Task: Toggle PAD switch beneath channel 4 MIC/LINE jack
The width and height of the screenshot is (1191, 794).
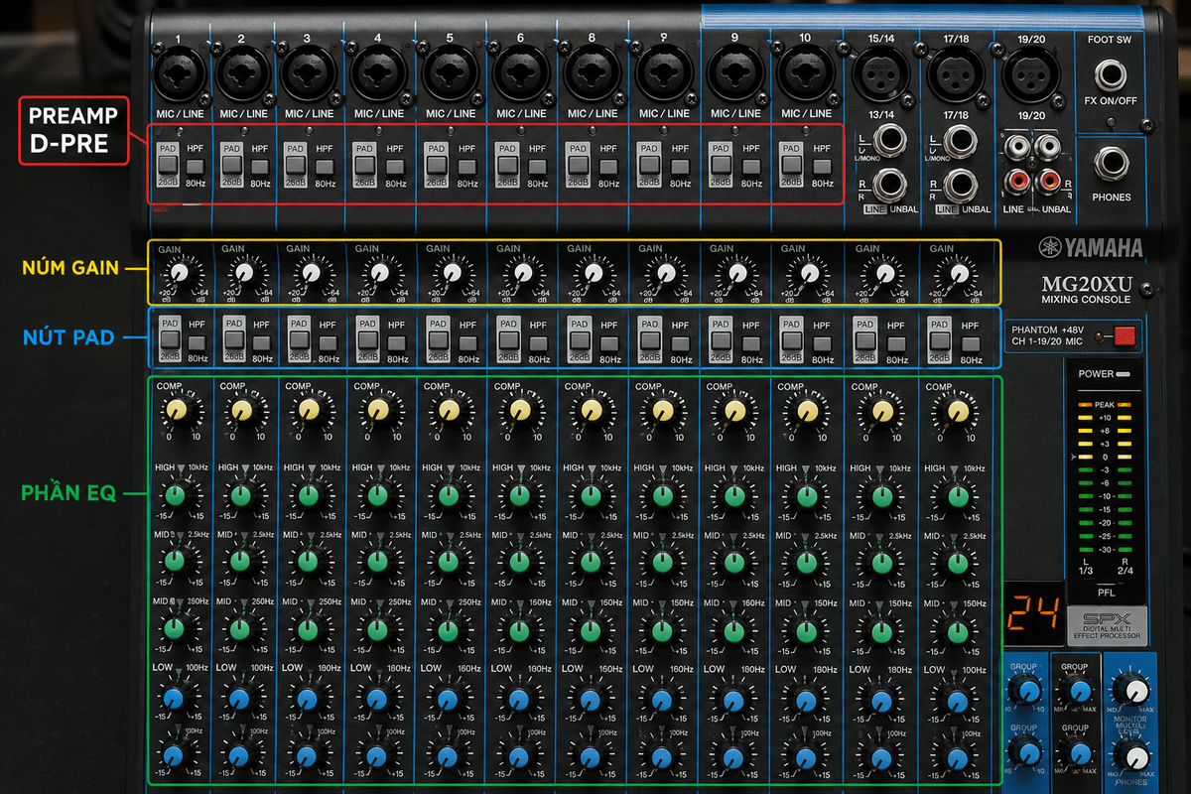Action: coord(366,165)
